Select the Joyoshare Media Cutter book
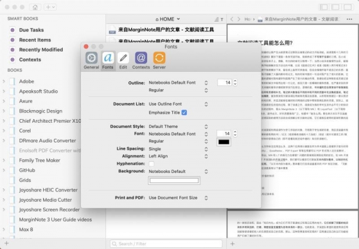This screenshot has width=359, height=249. pyautogui.click(x=45, y=200)
